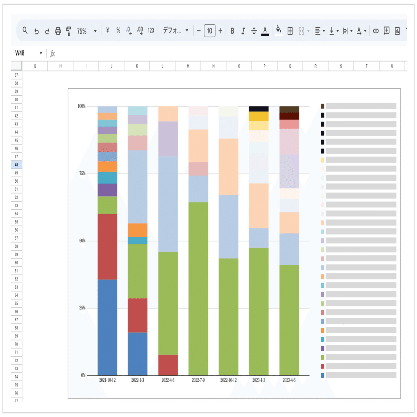Select row 48 header
The height and width of the screenshot is (417, 417).
tap(16, 165)
